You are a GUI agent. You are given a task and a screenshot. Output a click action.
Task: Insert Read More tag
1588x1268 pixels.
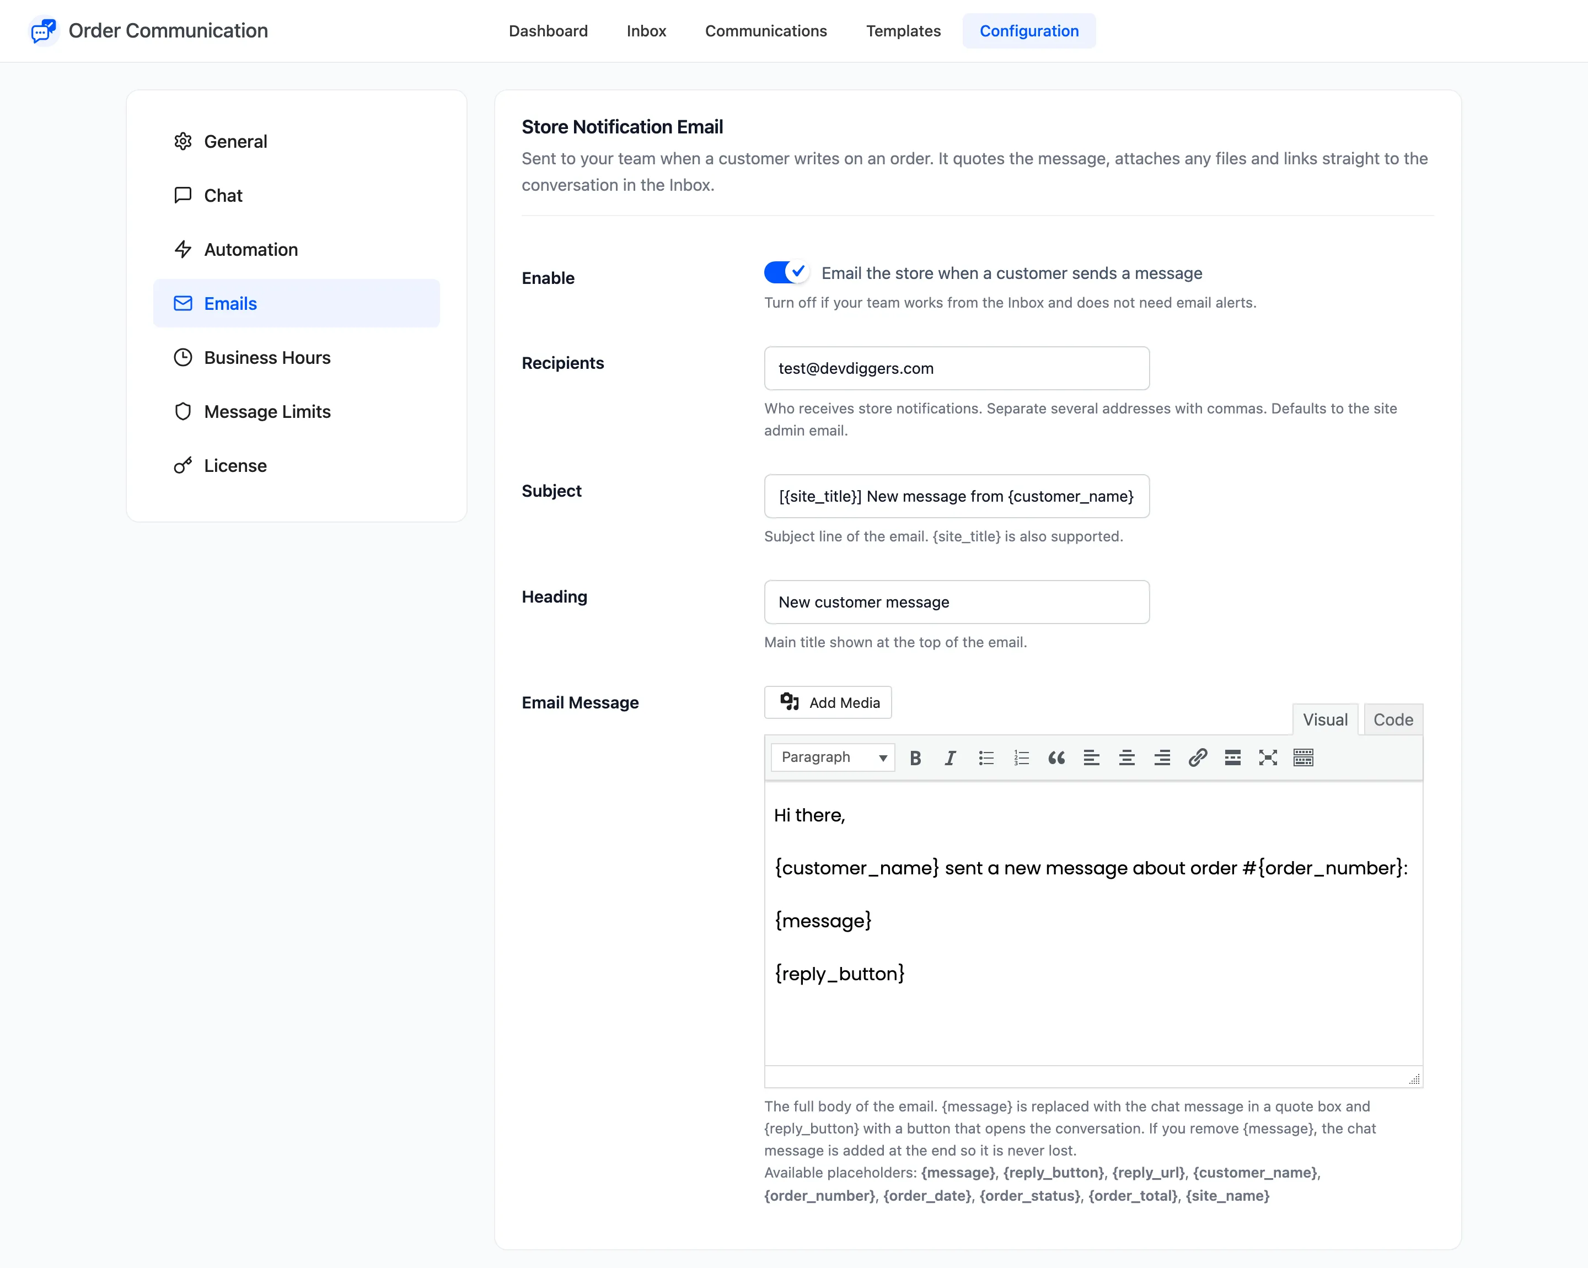[x=1233, y=757]
